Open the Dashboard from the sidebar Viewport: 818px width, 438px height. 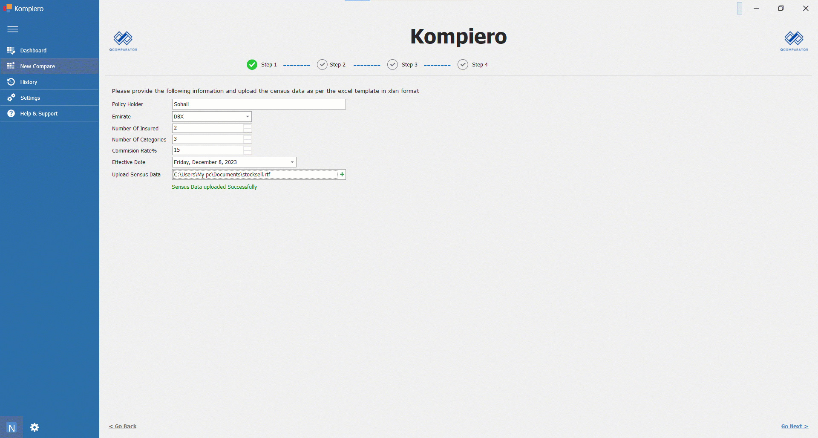33,50
